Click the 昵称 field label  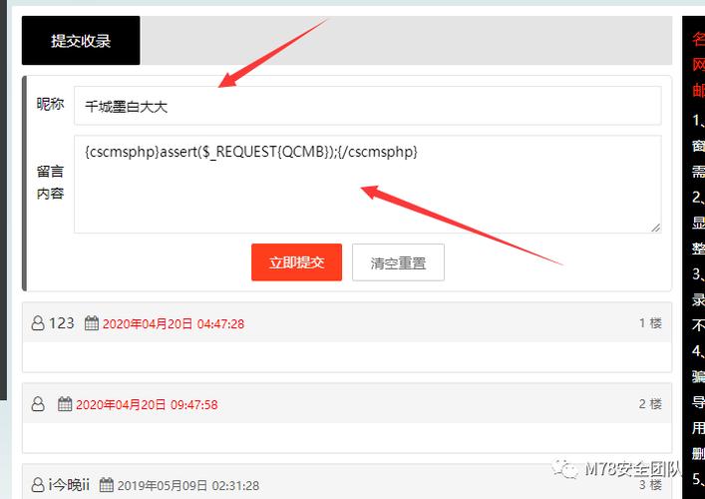coord(50,104)
